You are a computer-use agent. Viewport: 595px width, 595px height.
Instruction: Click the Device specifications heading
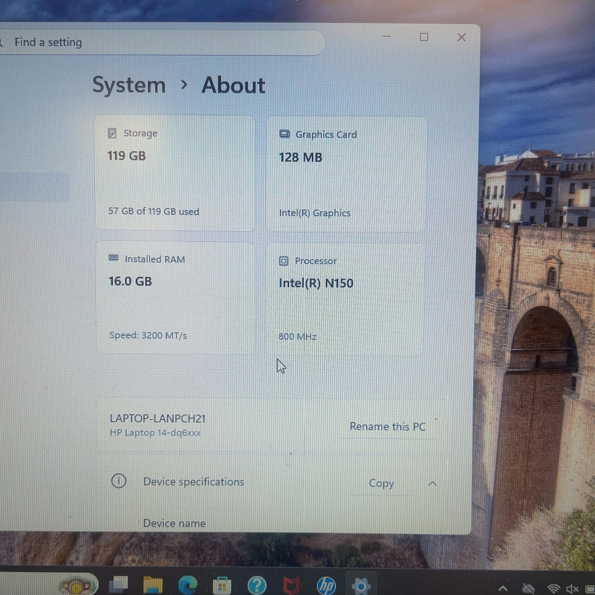[193, 482]
